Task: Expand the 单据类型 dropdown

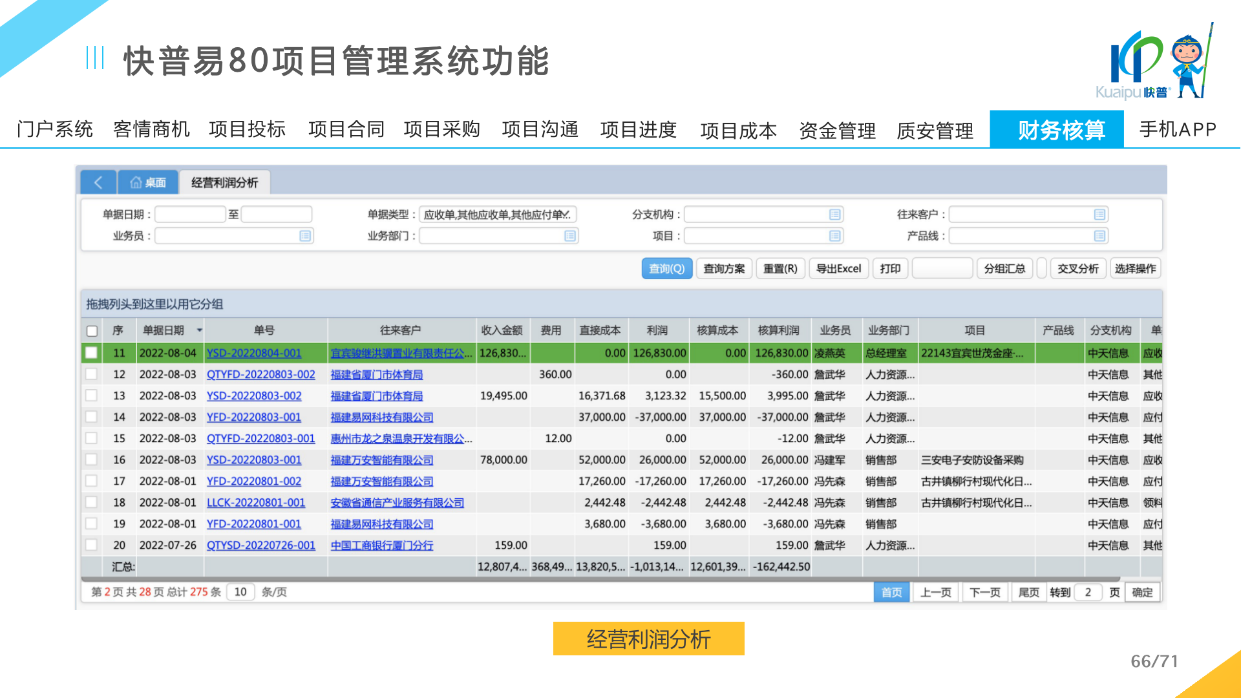Action: tap(567, 215)
